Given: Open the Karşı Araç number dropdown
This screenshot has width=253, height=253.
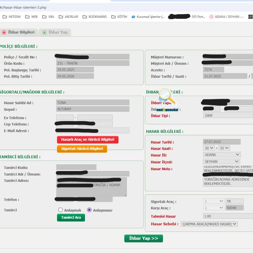Looking at the screenshot, I should click(x=213, y=208).
